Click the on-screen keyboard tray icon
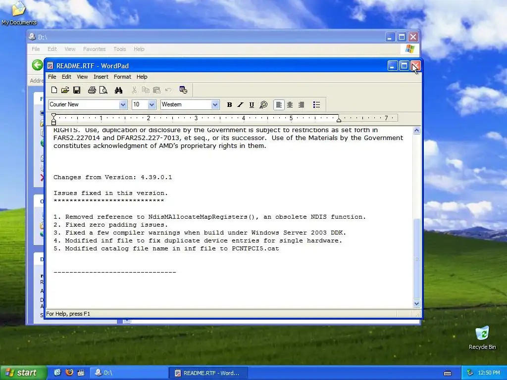The width and height of the screenshot is (507, 380). pyautogui.click(x=448, y=373)
